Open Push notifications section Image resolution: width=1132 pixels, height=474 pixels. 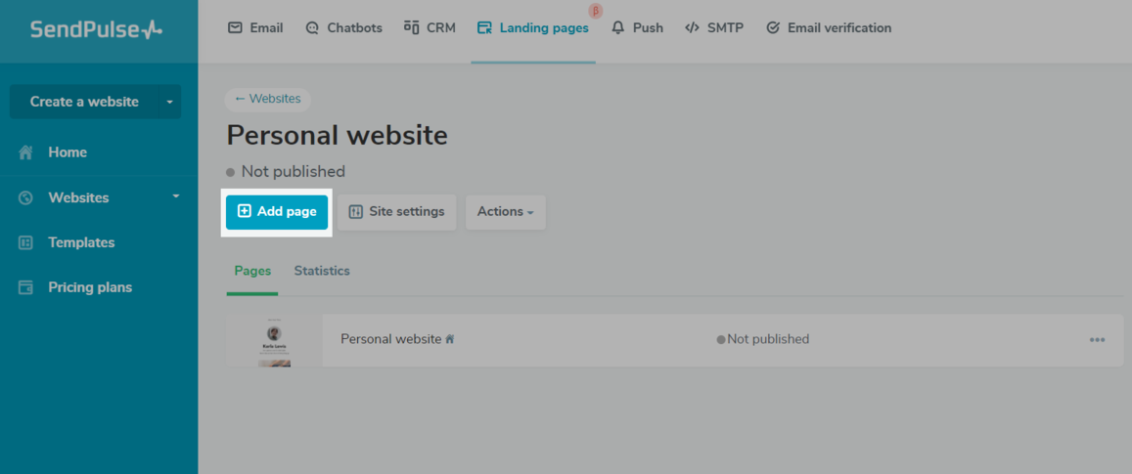pyautogui.click(x=637, y=28)
